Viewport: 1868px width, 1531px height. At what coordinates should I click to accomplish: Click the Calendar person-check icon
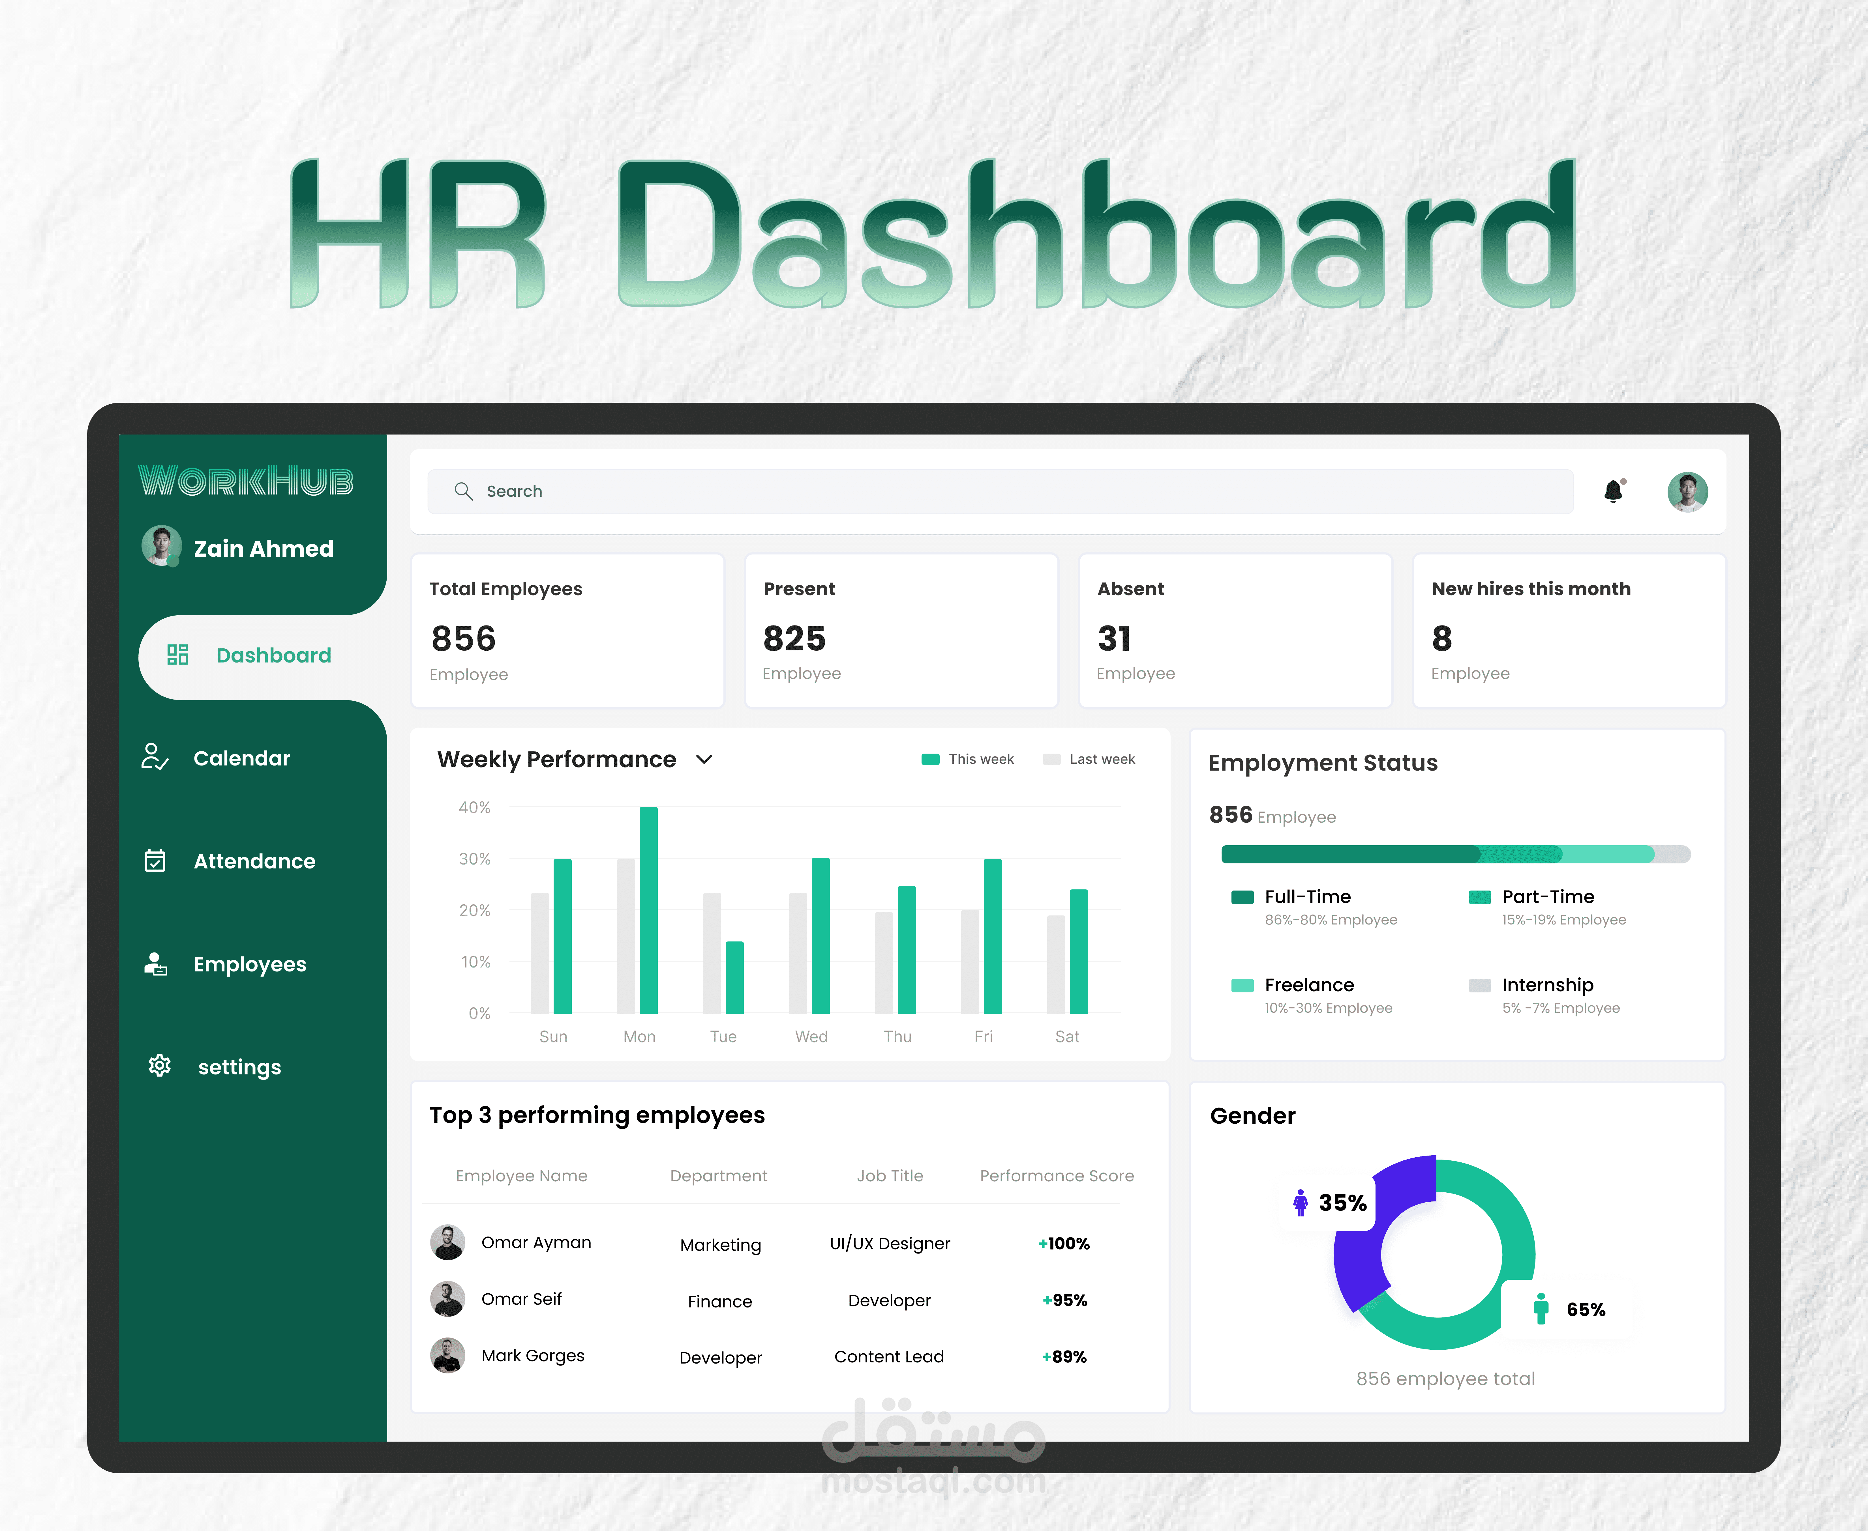point(155,757)
